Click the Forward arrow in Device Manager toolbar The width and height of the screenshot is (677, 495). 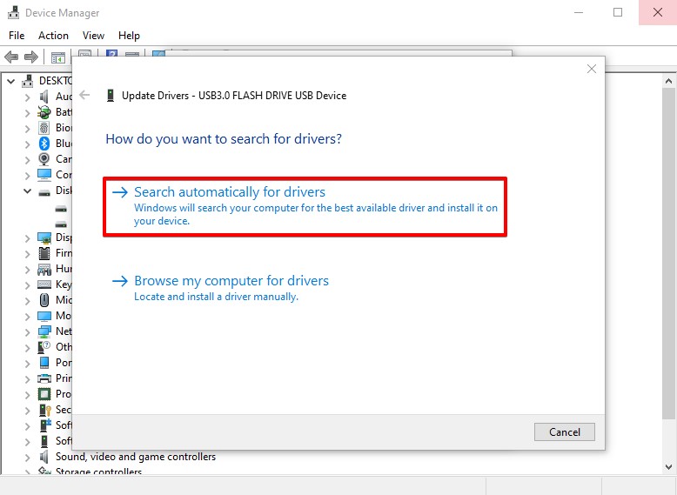point(31,57)
